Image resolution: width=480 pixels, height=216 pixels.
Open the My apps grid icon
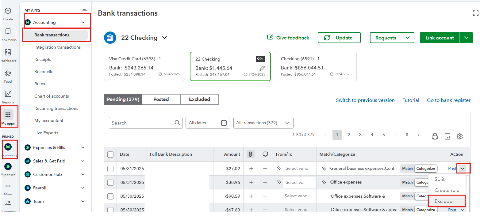point(8,115)
